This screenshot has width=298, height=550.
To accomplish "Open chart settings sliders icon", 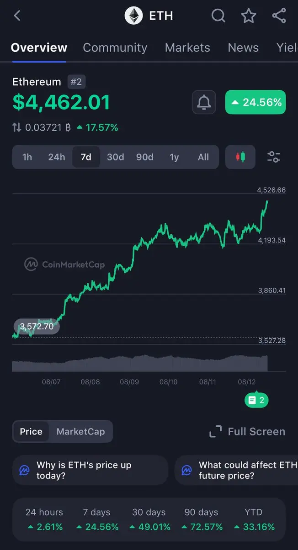I will point(273,157).
